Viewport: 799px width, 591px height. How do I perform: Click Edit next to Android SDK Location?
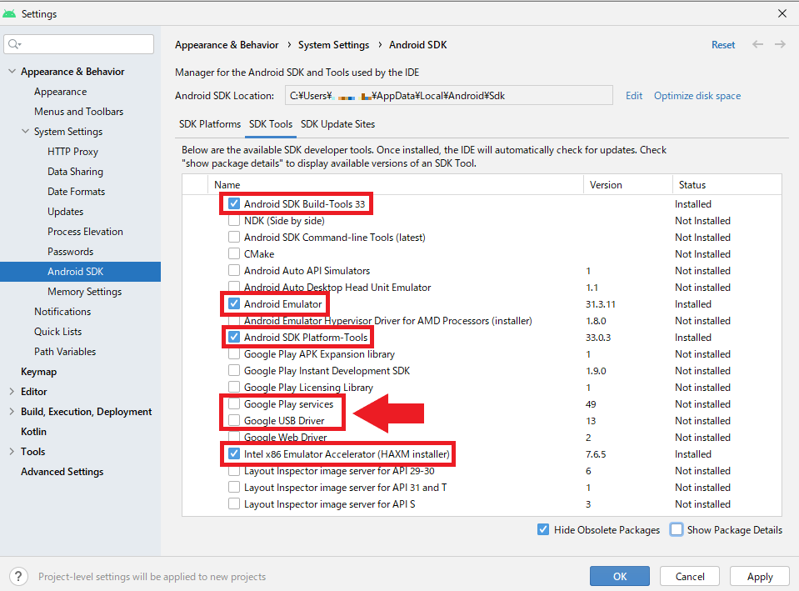[x=633, y=95]
